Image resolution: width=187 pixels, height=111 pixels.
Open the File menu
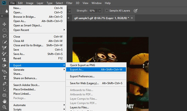point(12,3)
